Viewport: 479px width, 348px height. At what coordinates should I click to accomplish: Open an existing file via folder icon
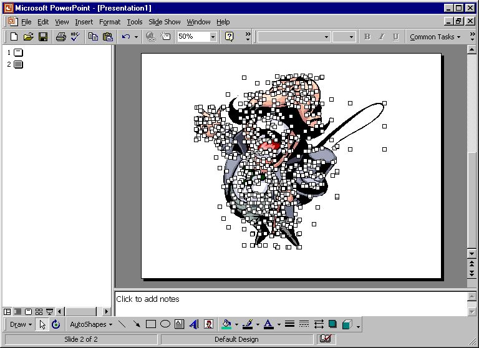click(29, 37)
